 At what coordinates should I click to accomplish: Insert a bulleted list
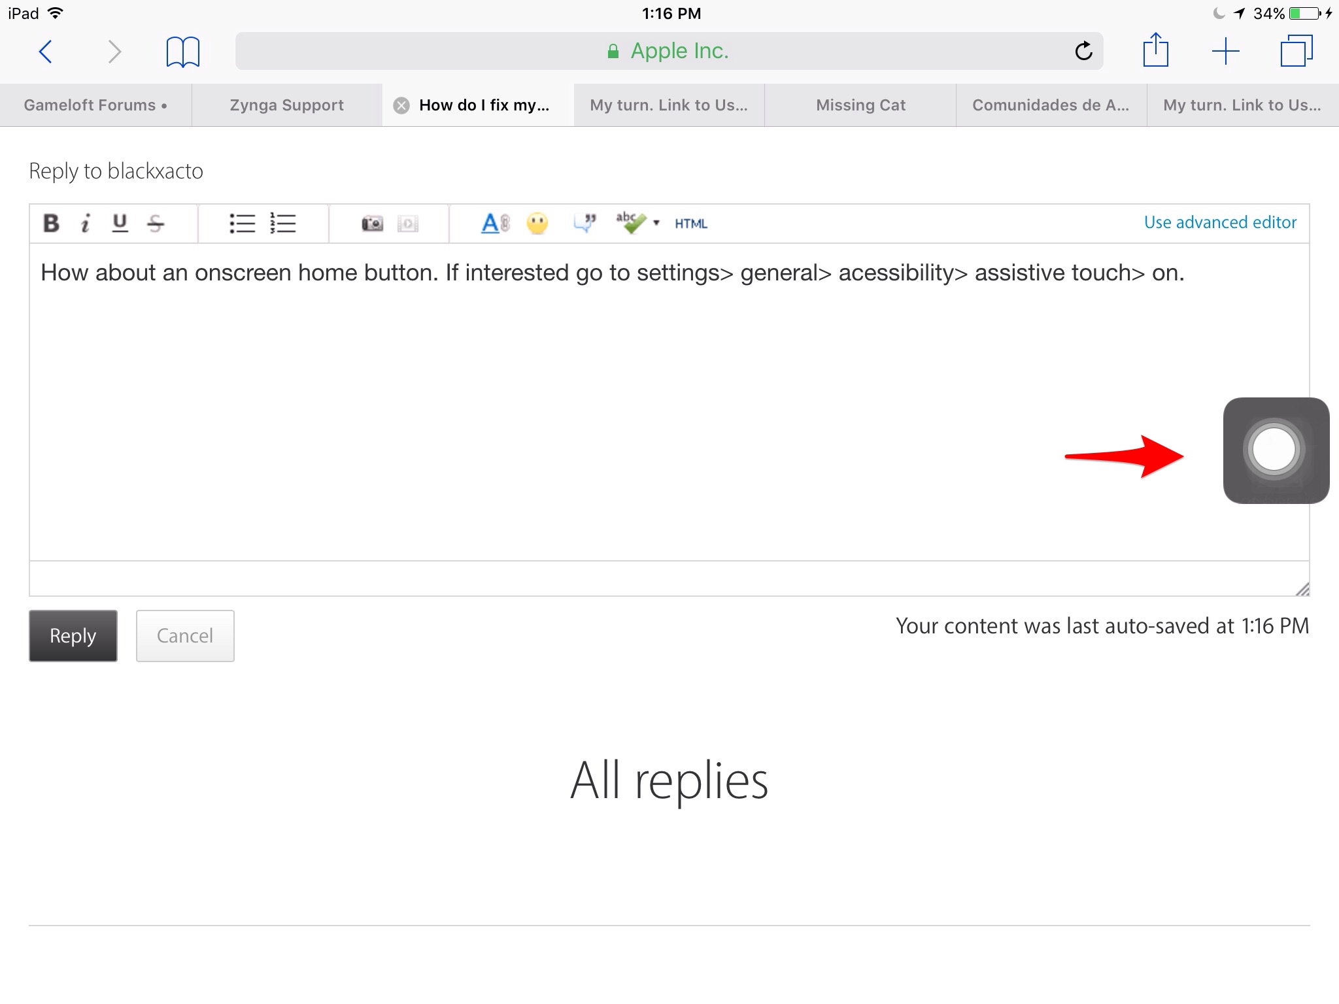pos(242,224)
